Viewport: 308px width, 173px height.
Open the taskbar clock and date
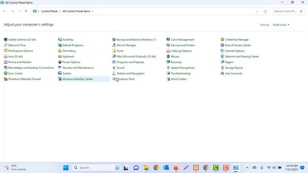coord(292,168)
